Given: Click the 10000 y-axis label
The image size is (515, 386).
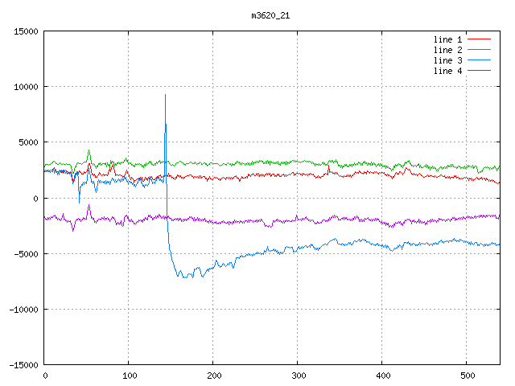Looking at the screenshot, I should point(26,87).
